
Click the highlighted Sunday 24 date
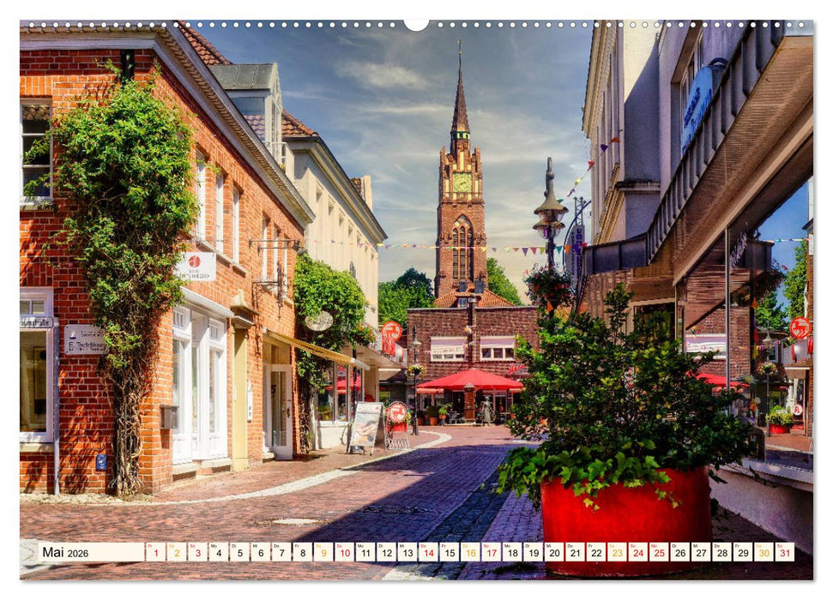click(635, 553)
